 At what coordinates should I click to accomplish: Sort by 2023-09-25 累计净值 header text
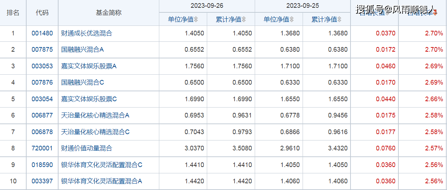(x=324, y=19)
